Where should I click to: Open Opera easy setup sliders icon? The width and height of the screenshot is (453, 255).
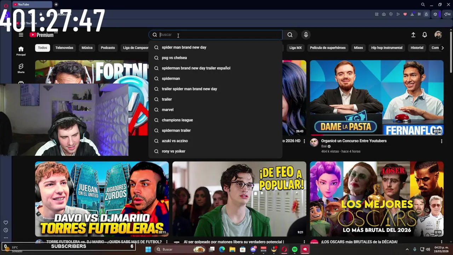[x=419, y=14]
